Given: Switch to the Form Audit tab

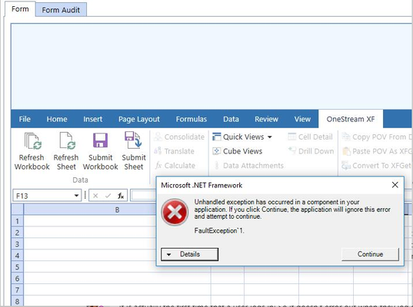Looking at the screenshot, I should pos(61,10).
